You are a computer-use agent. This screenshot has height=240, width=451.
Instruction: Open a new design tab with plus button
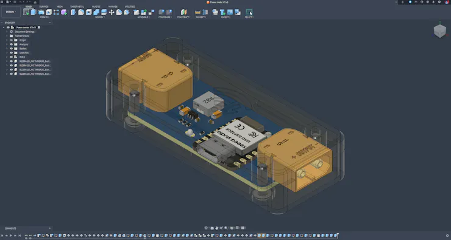point(402,2)
